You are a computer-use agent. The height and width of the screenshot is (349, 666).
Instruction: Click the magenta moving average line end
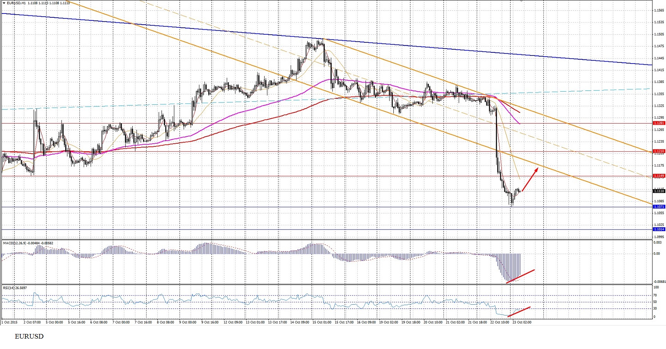tap(519, 123)
